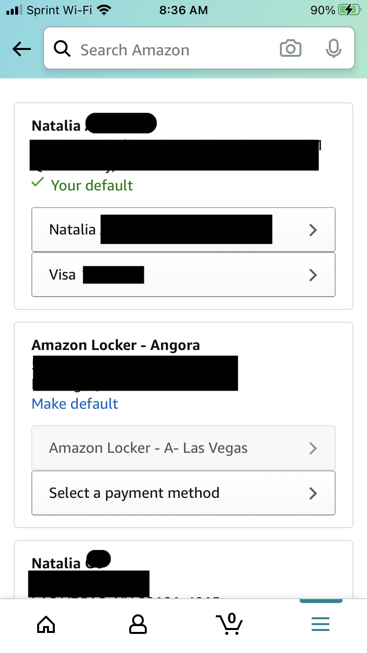Select the Amazon Locker - Angora heading

pos(116,346)
